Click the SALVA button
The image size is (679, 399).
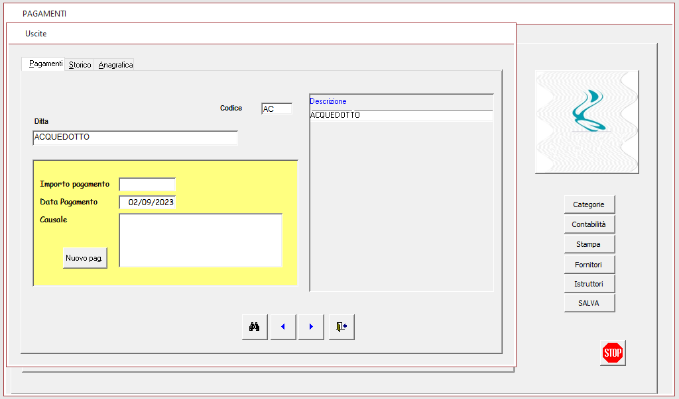589,303
